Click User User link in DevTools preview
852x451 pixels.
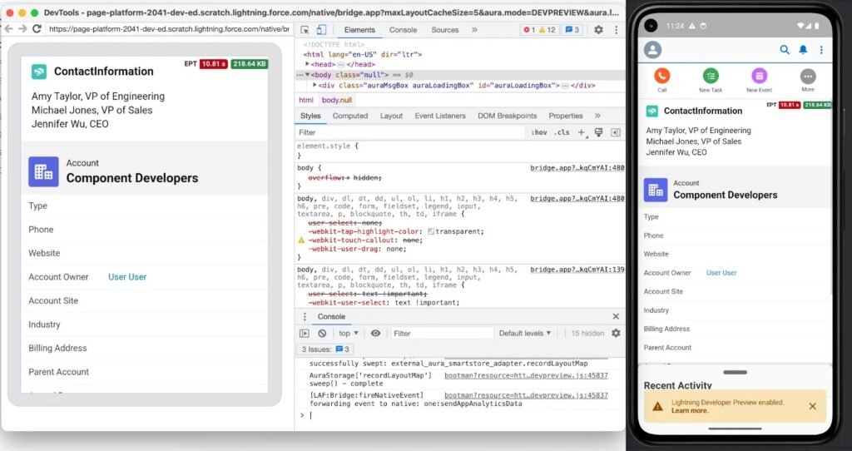tap(127, 276)
